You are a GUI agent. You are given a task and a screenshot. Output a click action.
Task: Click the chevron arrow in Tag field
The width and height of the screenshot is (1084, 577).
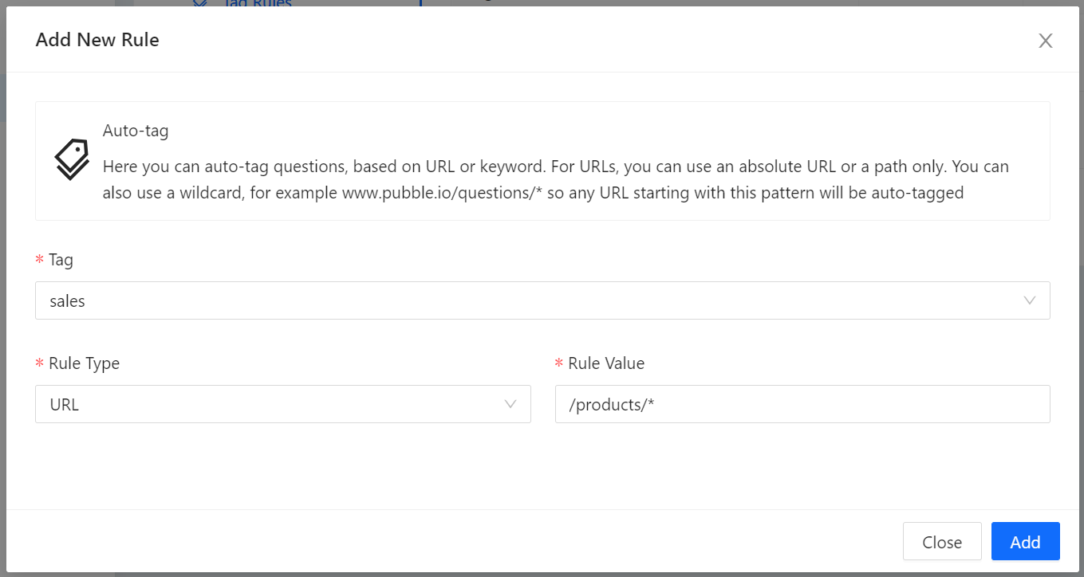[1030, 300]
